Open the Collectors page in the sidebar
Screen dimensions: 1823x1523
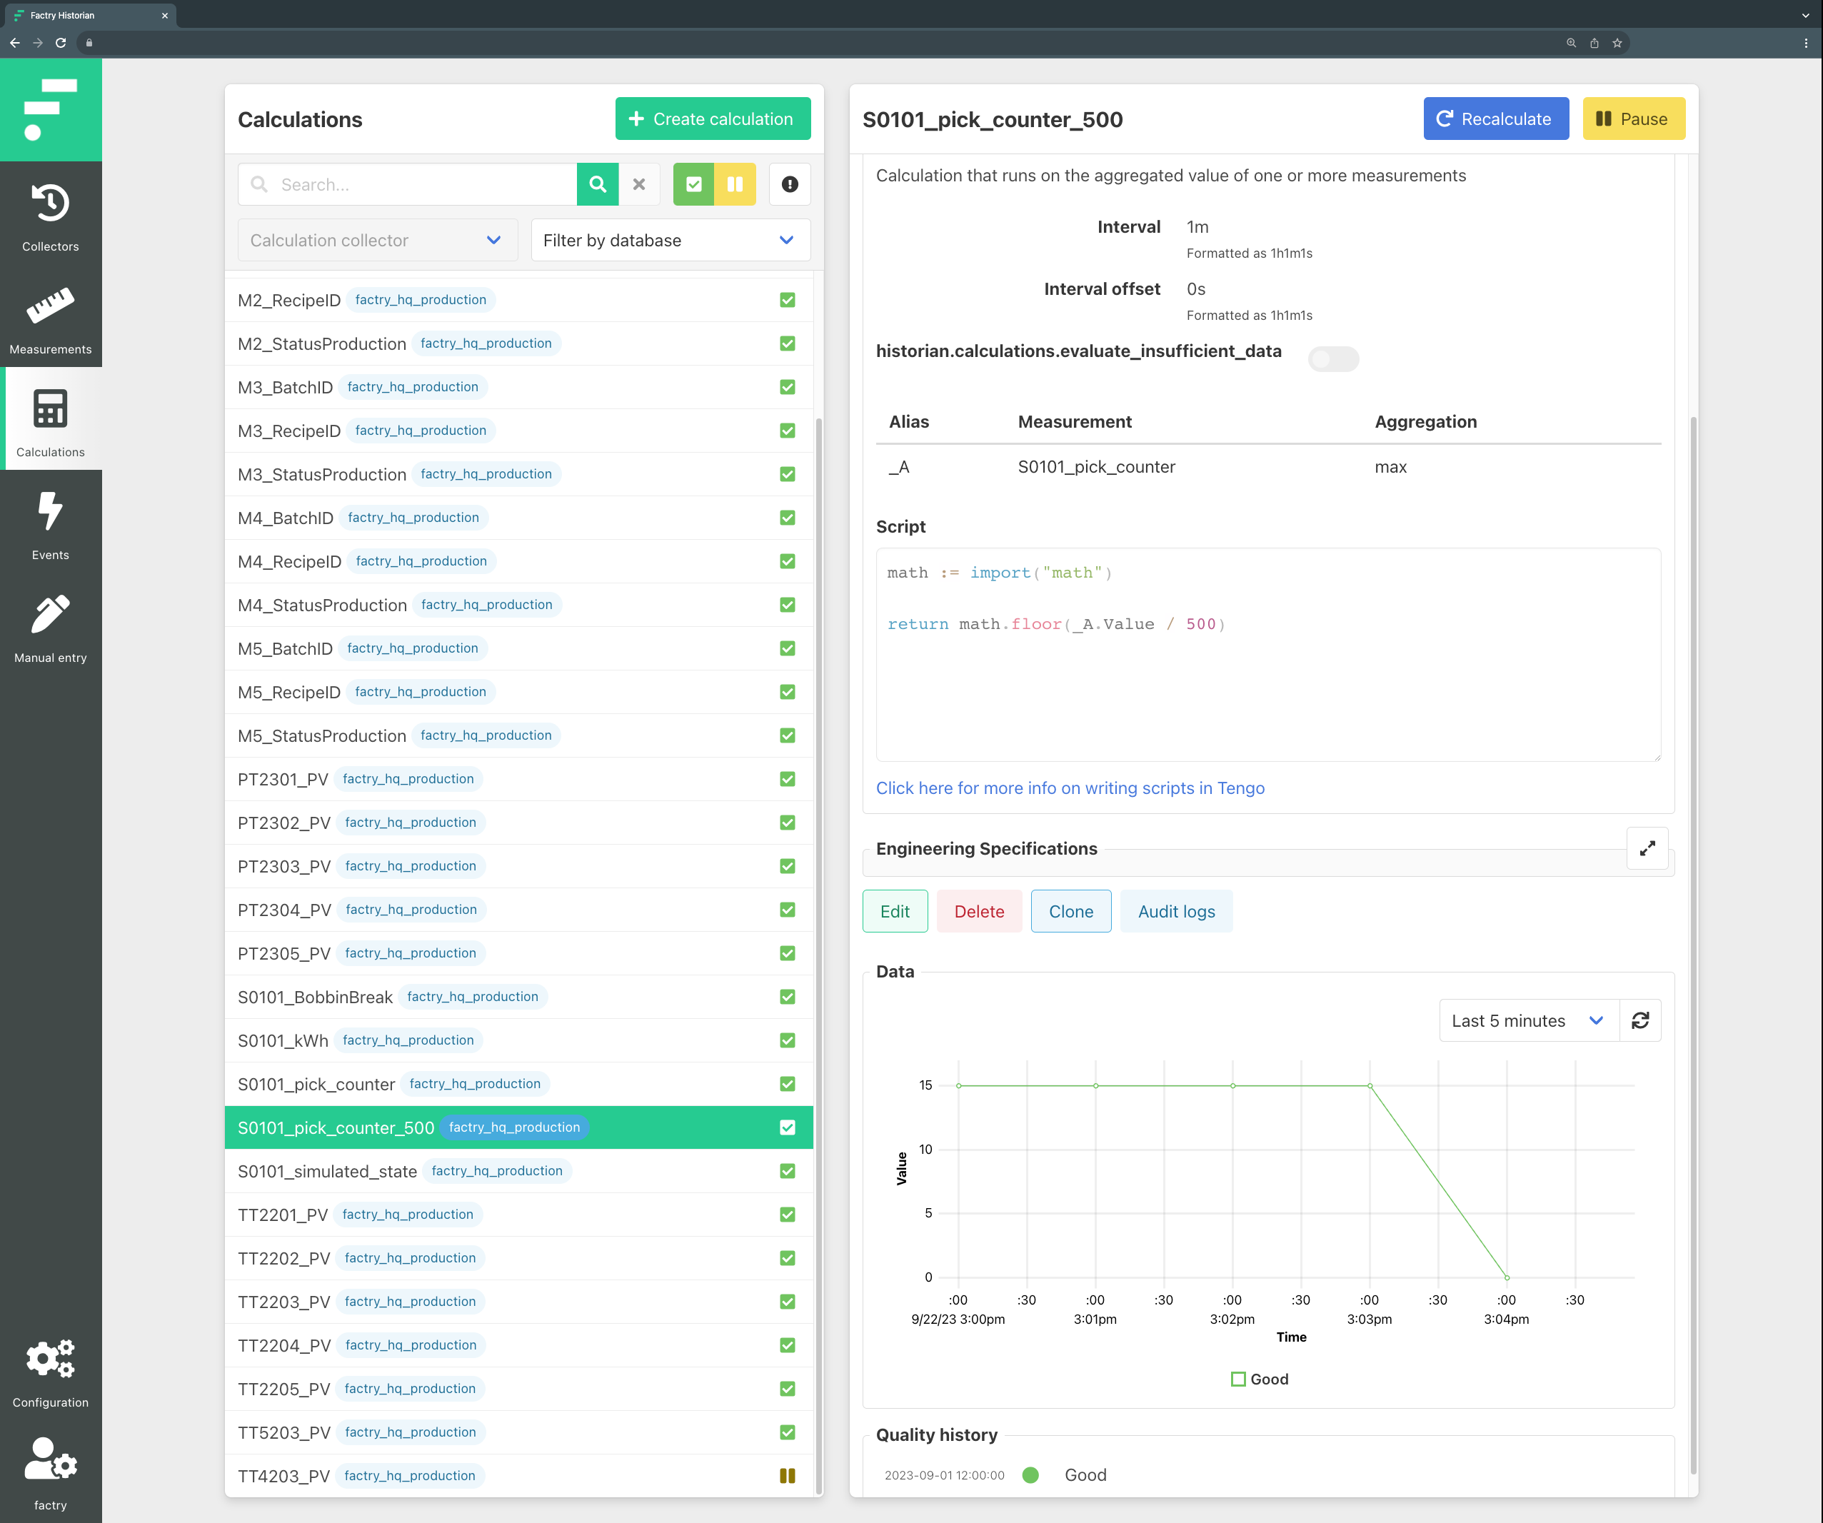51,217
